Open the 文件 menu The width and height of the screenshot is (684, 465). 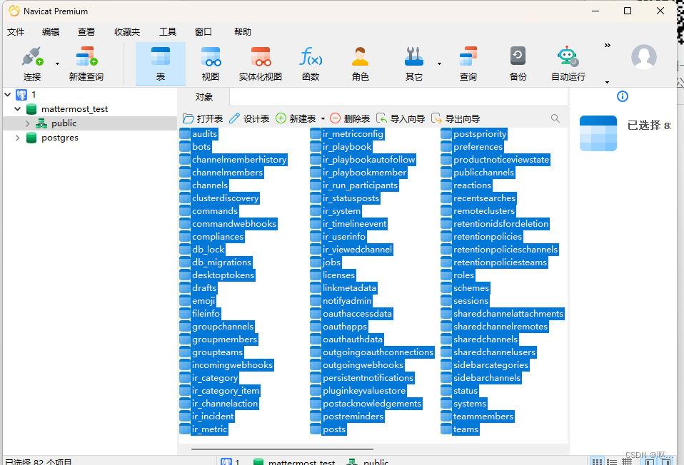(x=16, y=32)
